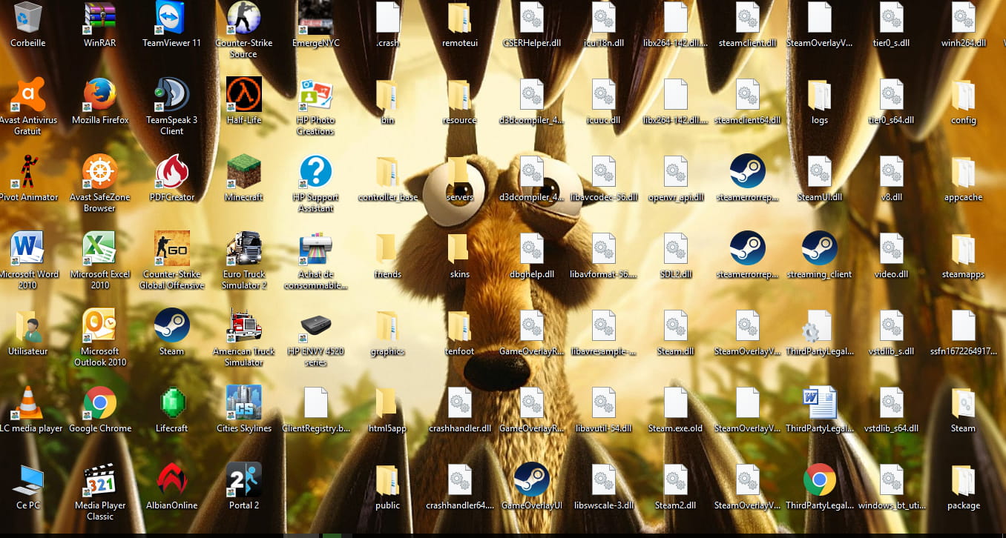Viewport: 1006px width, 538px height.
Task: Select the streaming_client Steam icon
Action: pyautogui.click(x=819, y=248)
